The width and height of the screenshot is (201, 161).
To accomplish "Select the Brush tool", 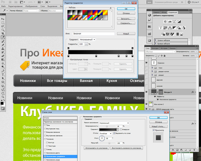I will (3, 45).
